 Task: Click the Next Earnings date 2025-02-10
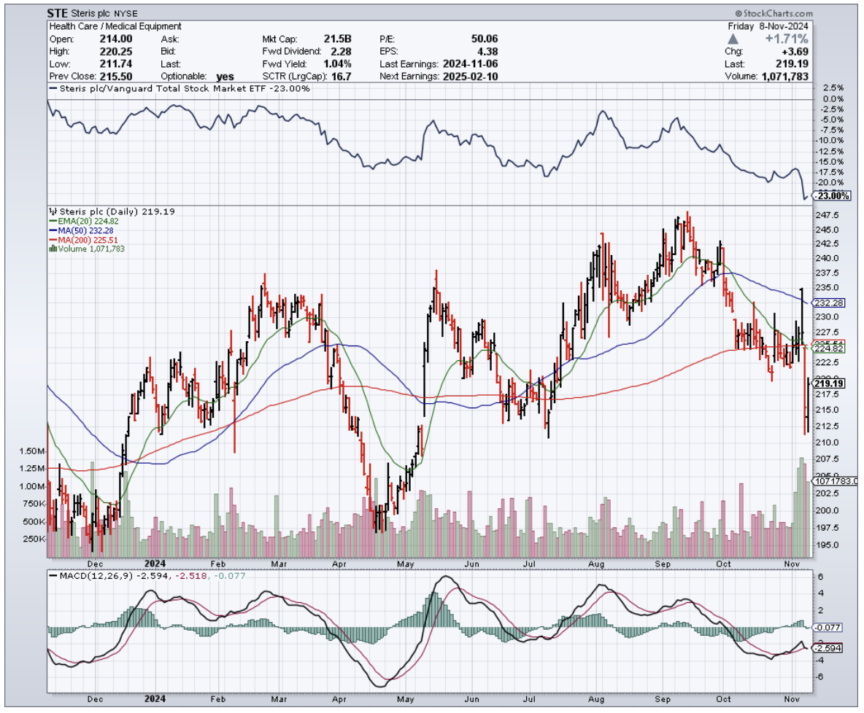coord(469,76)
